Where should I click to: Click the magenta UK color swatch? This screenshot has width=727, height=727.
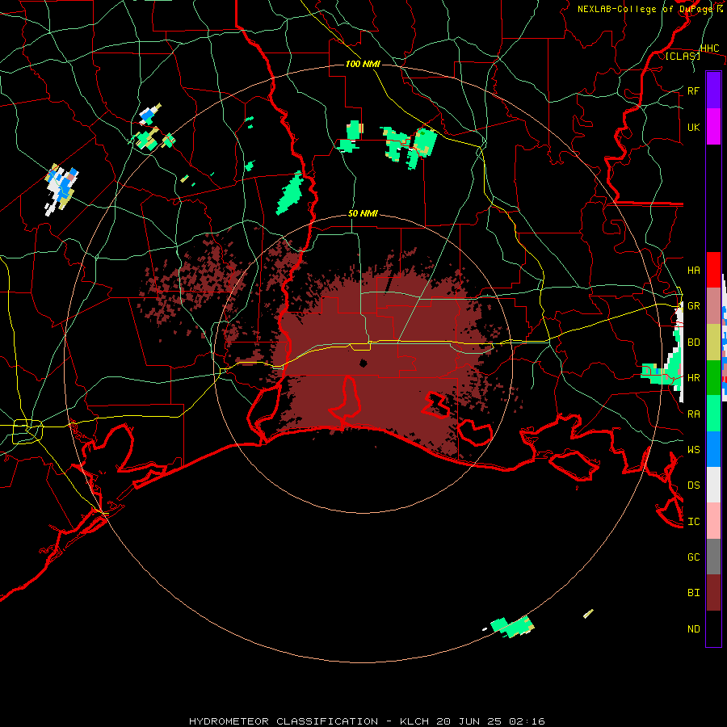[713, 127]
